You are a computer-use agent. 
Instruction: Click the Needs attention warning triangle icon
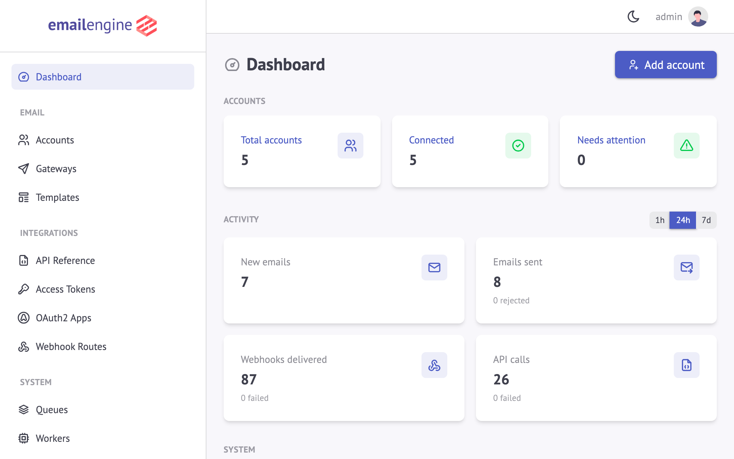click(x=686, y=146)
